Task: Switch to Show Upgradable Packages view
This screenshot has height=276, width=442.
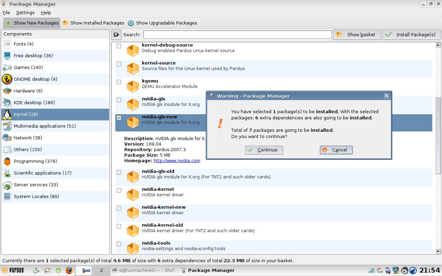Action: point(162,23)
